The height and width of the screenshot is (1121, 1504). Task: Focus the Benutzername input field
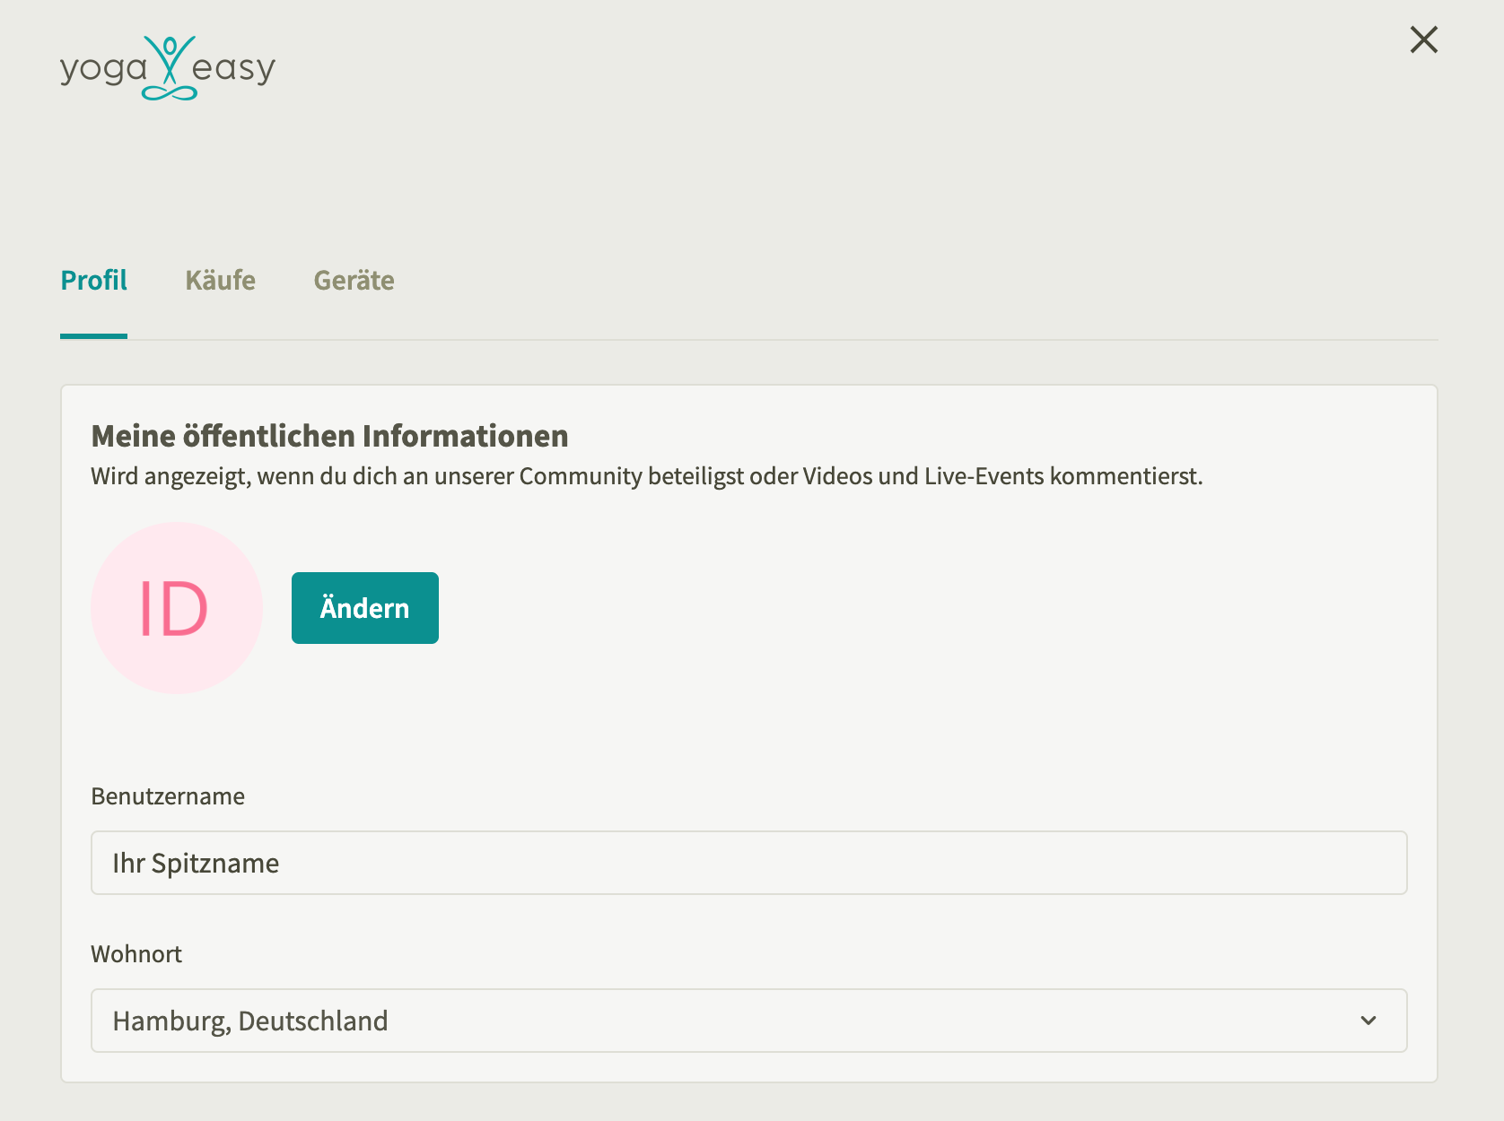click(748, 863)
